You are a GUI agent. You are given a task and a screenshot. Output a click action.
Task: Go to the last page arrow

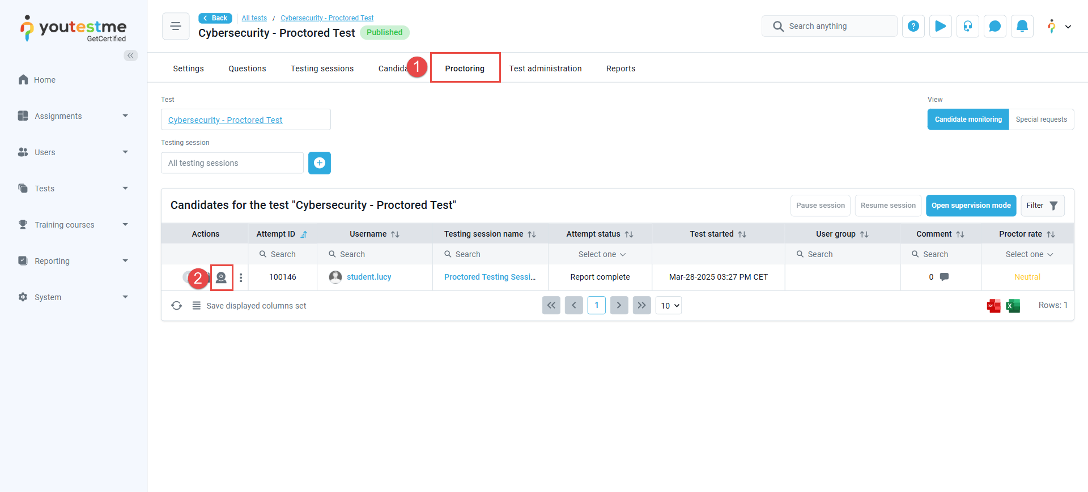point(641,306)
